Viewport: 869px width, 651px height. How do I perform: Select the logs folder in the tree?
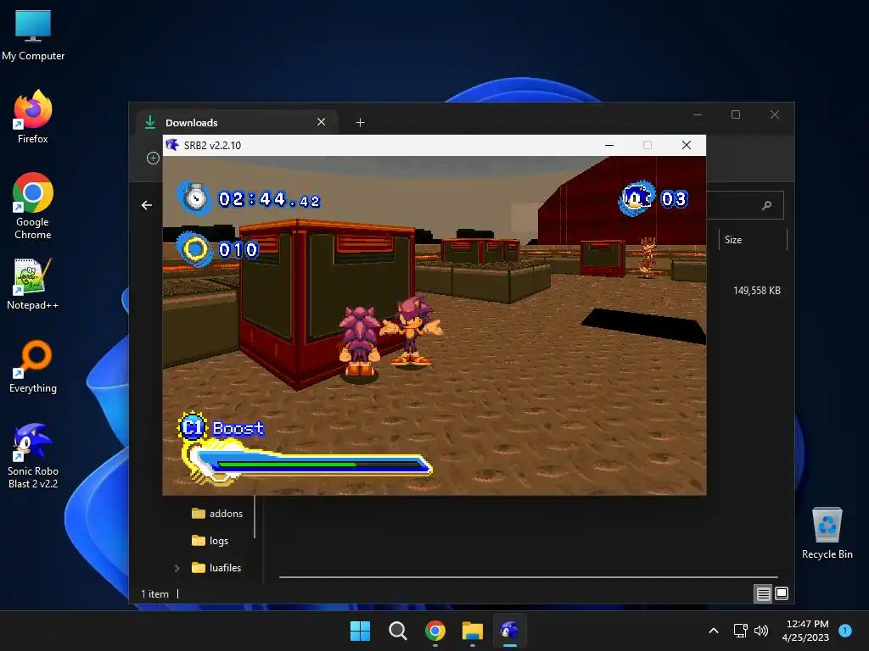click(210, 541)
